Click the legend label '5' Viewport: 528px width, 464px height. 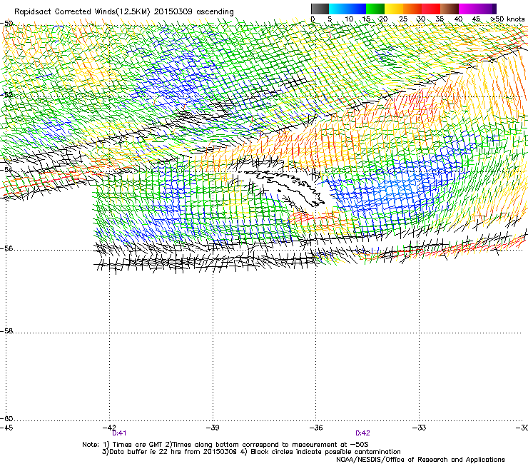pyautogui.click(x=330, y=19)
